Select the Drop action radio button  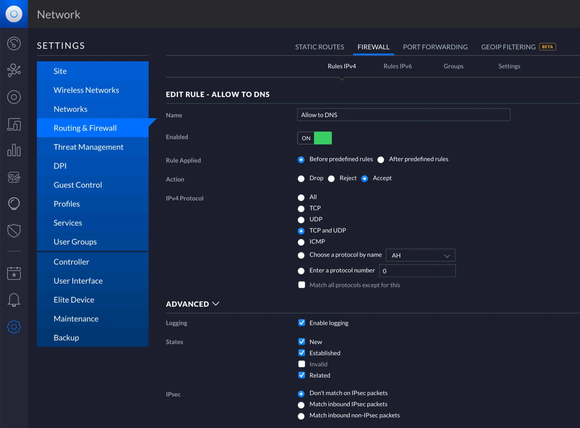(x=301, y=178)
